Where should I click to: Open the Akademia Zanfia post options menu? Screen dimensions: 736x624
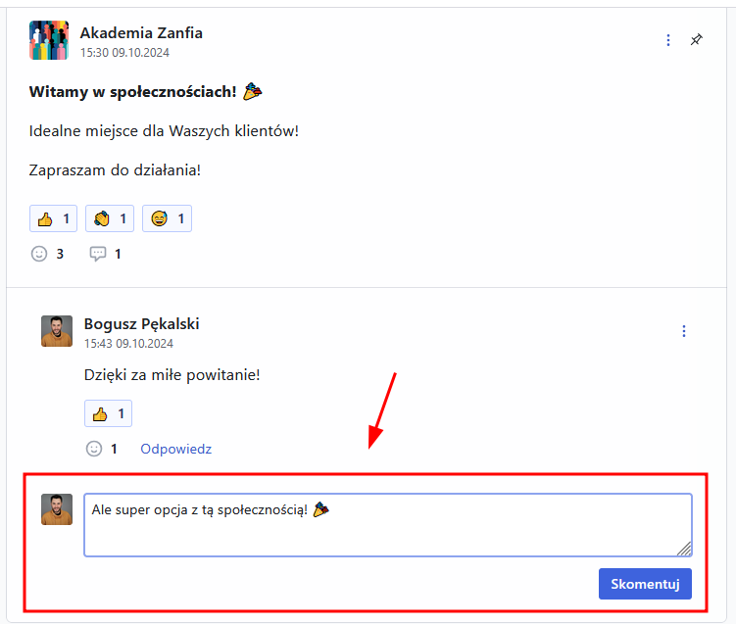[x=668, y=40]
